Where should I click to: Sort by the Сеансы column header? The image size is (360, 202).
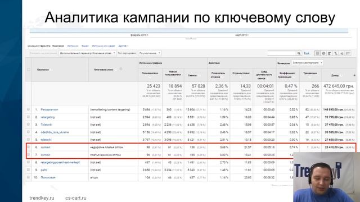(192, 75)
